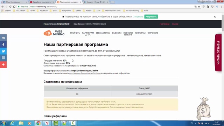The height and width of the screenshot is (126, 224).
Task: Open МАЙНИТЬ menu item
Action: pos(75,33)
